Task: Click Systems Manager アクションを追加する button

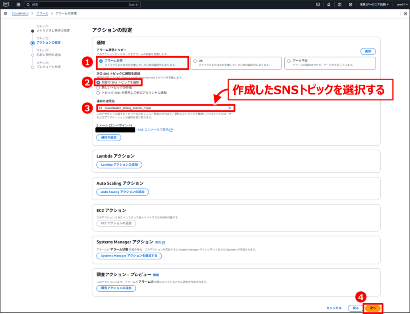Action: (129, 256)
